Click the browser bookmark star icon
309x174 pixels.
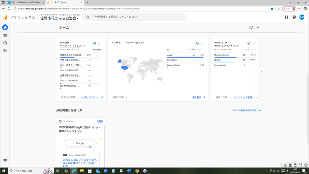(272, 9)
